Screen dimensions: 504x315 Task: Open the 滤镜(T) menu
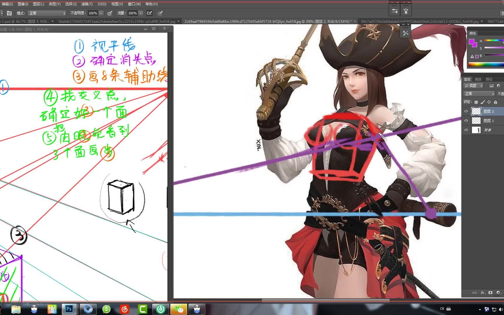[x=87, y=4]
